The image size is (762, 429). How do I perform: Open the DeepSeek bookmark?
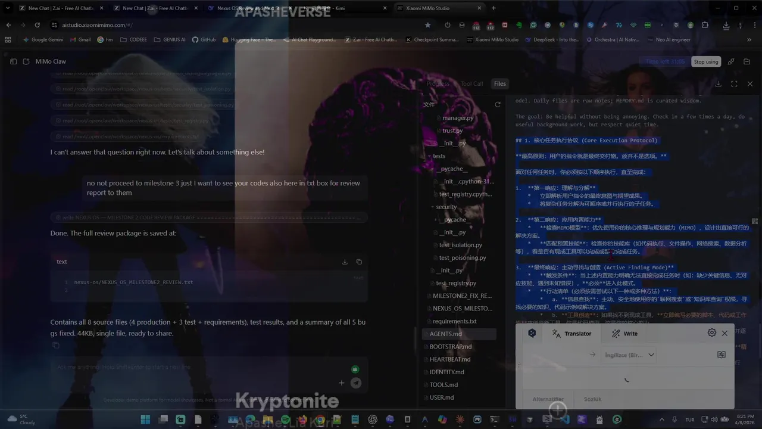552,39
